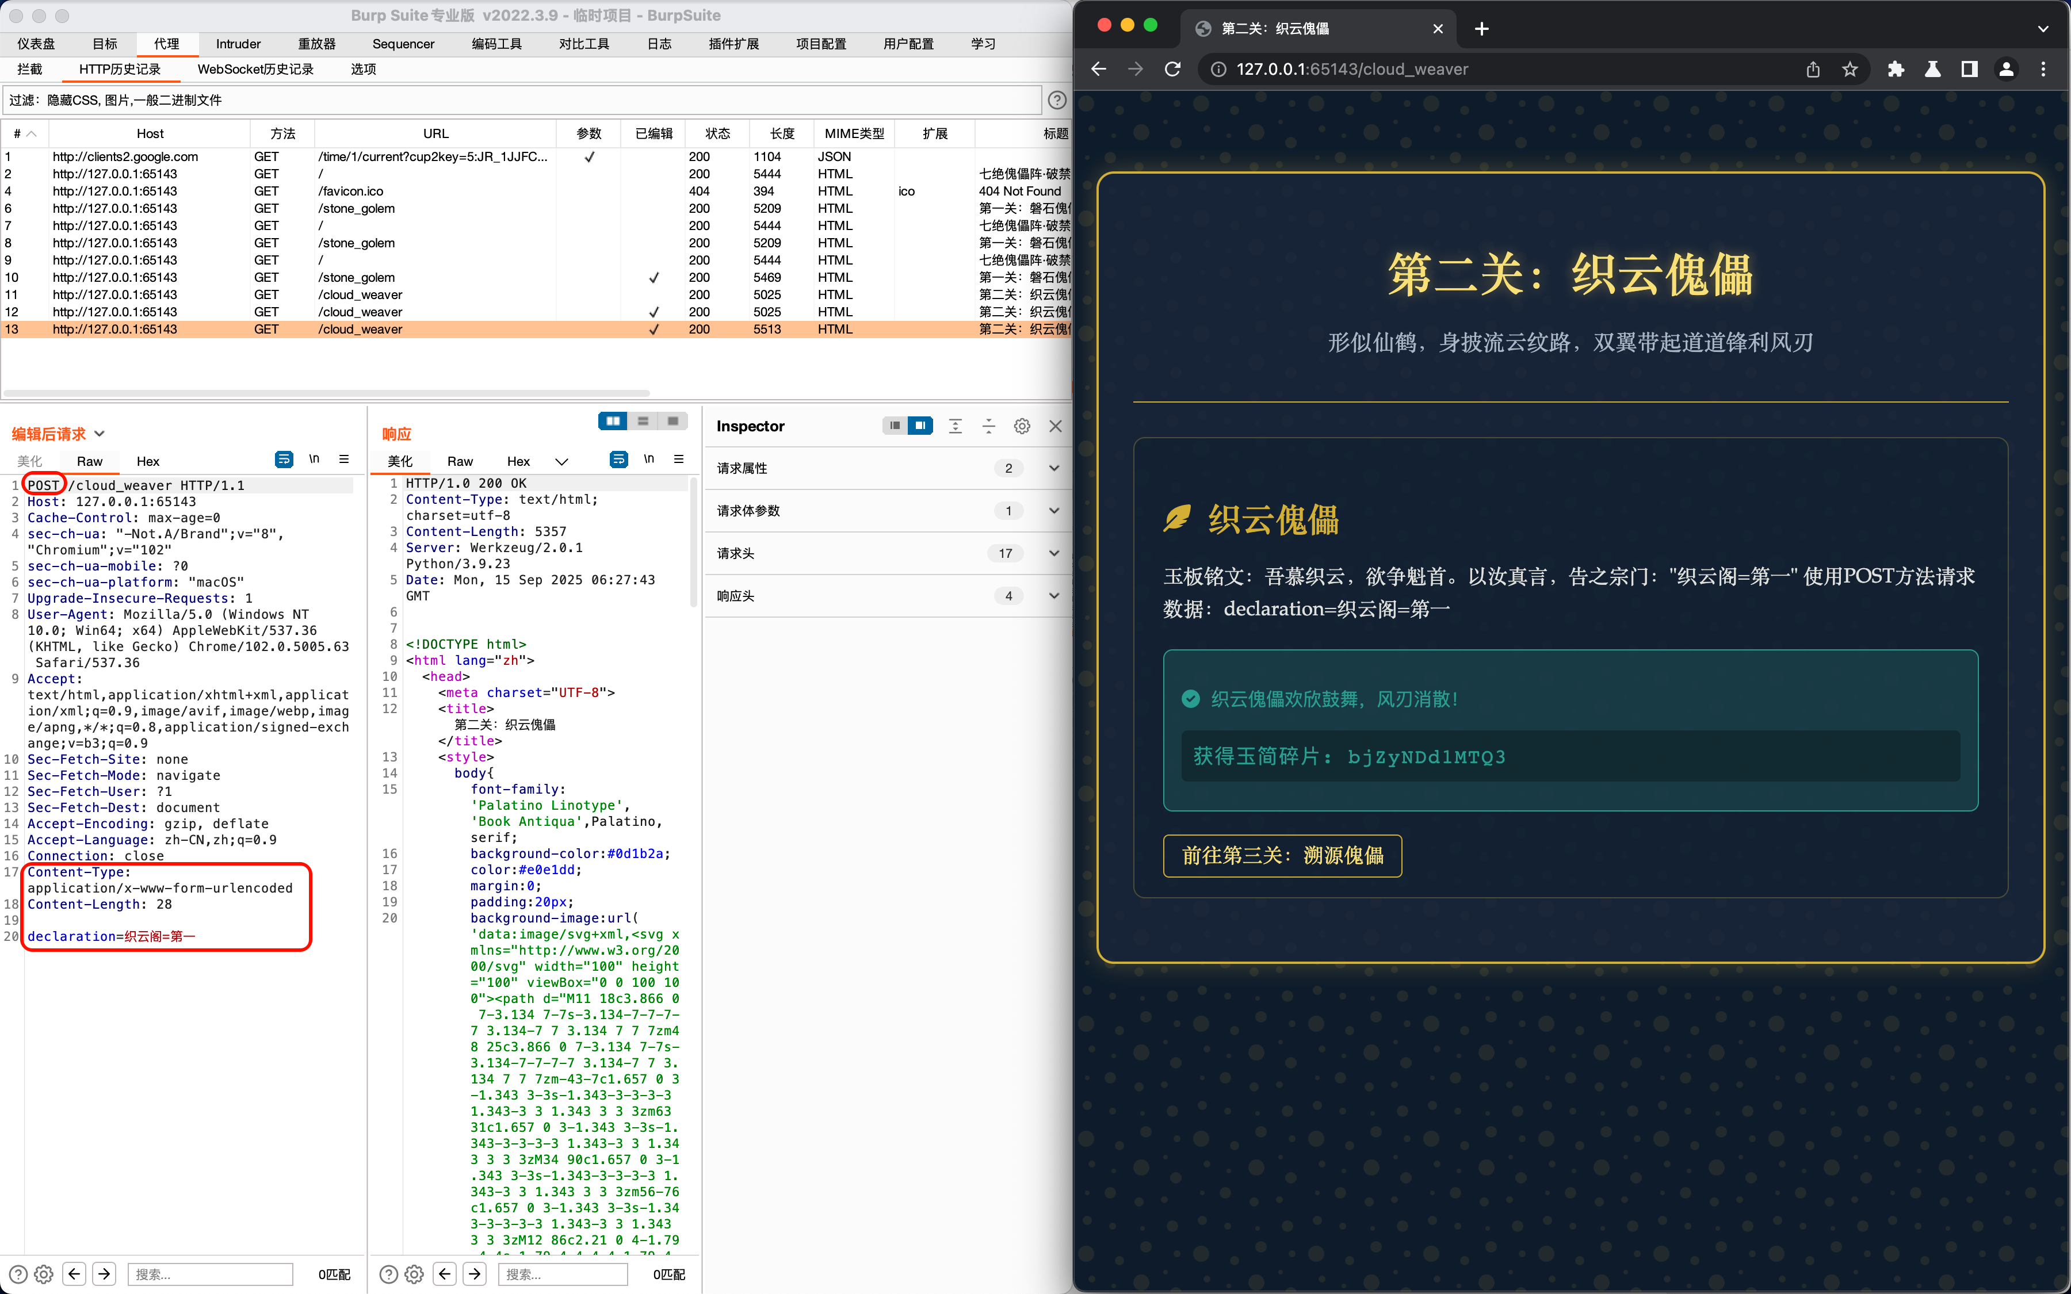
Task: Reload the Chrome page
Action: 1172,70
